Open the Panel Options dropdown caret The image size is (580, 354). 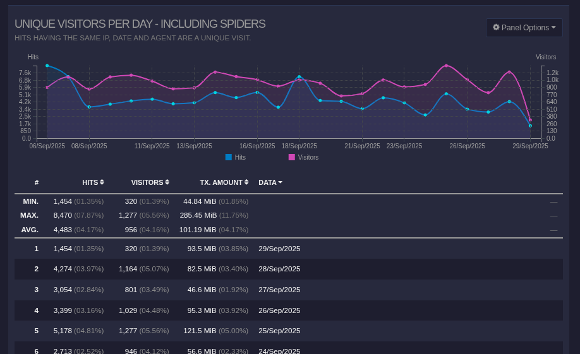coord(553,28)
